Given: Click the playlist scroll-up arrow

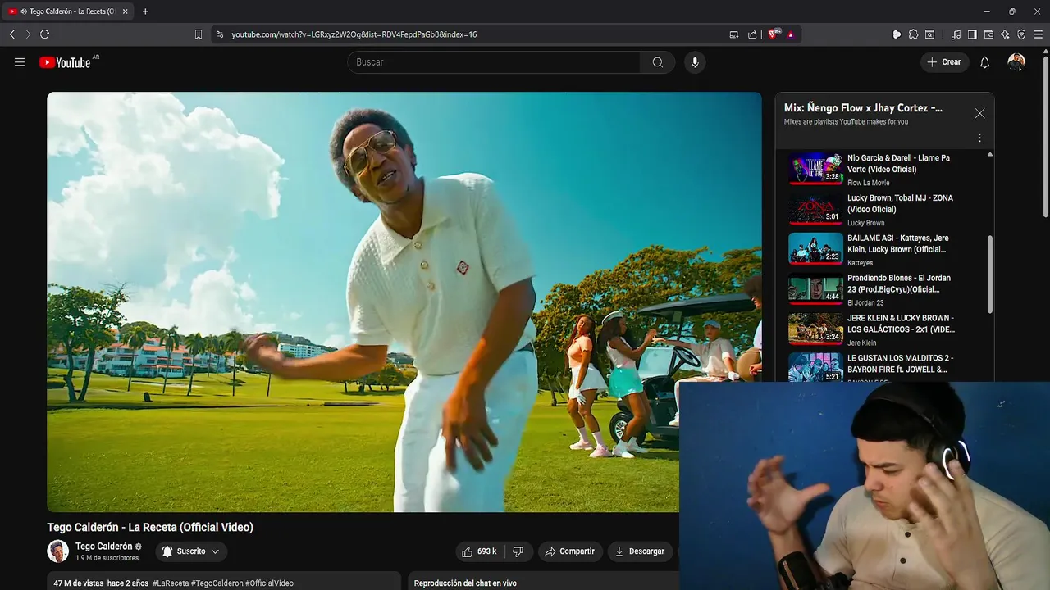Looking at the screenshot, I should click(x=990, y=154).
